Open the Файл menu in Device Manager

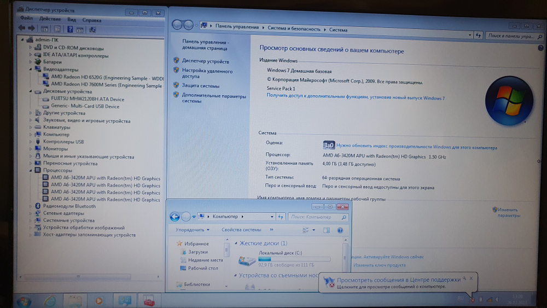pos(26,18)
